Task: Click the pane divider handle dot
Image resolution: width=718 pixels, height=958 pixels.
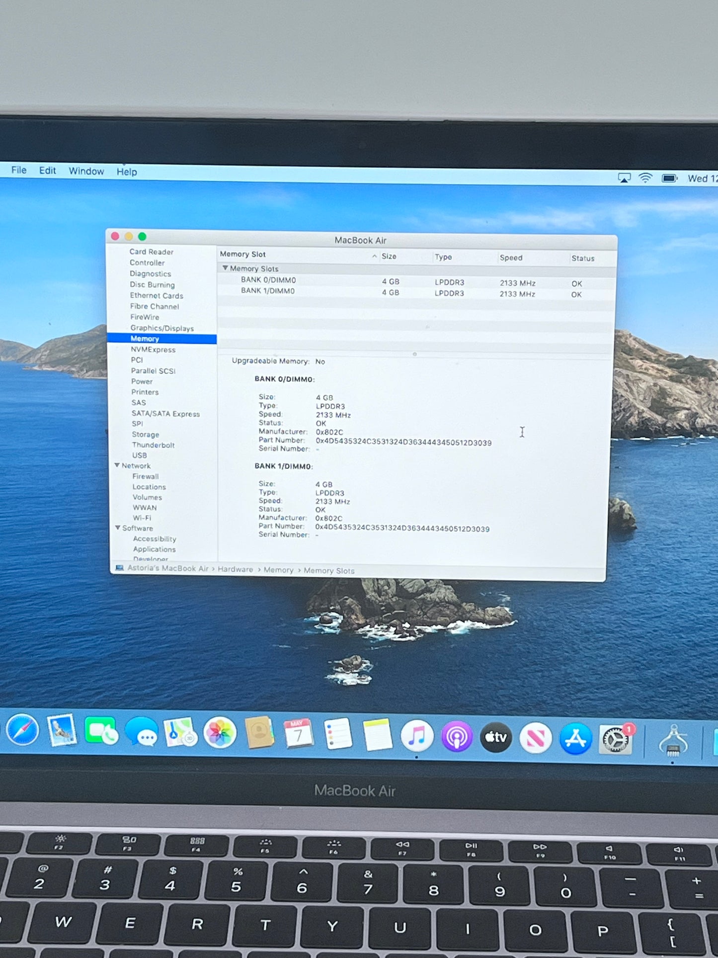Action: pyautogui.click(x=414, y=354)
